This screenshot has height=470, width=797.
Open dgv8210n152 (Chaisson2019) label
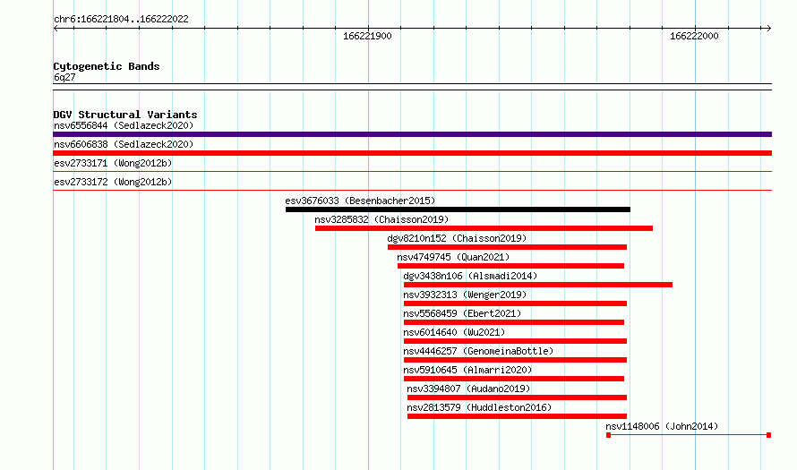tap(457, 238)
